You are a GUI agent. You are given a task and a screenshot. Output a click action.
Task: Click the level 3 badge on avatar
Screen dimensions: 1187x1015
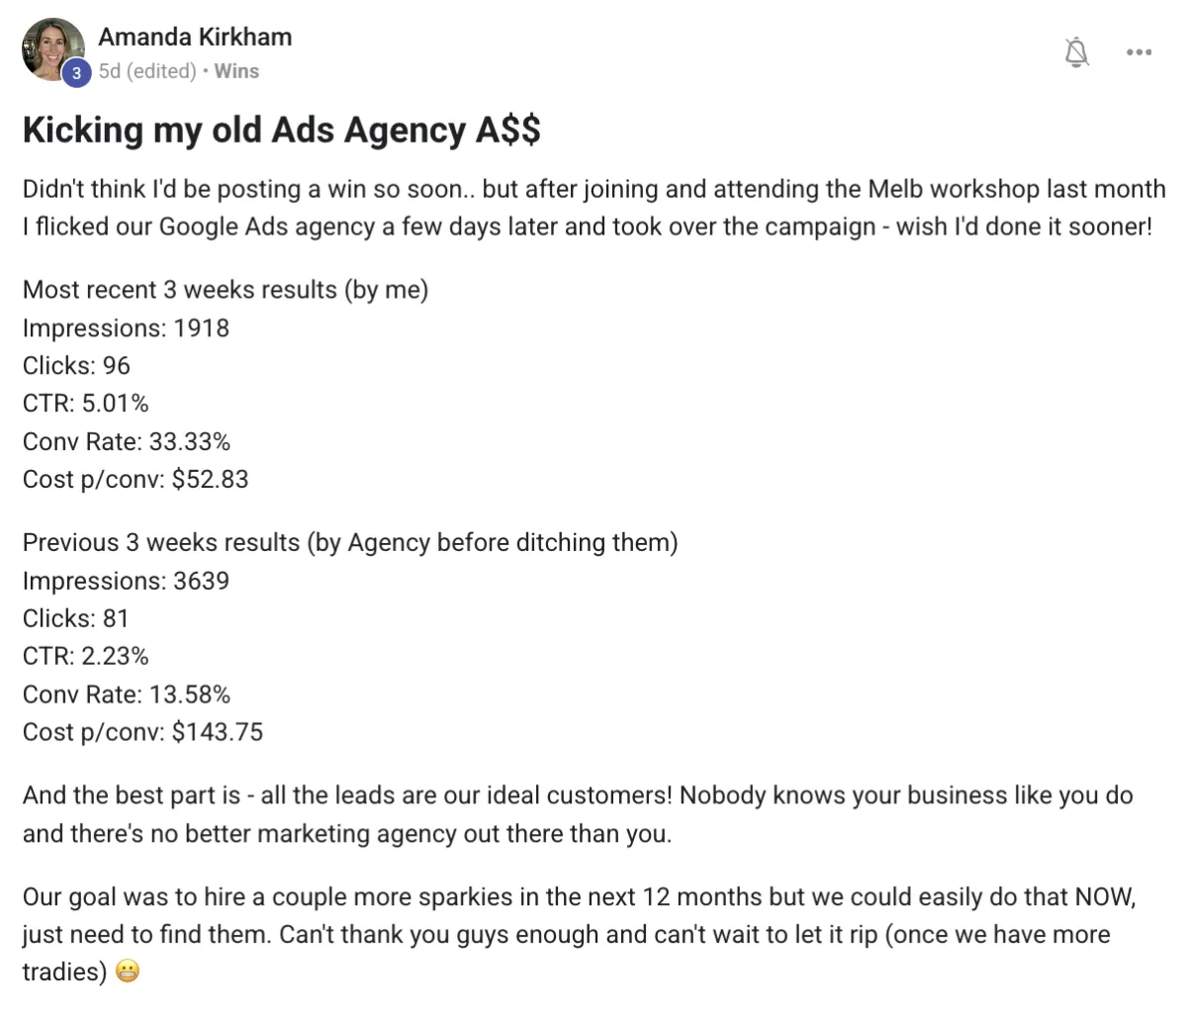tap(75, 73)
